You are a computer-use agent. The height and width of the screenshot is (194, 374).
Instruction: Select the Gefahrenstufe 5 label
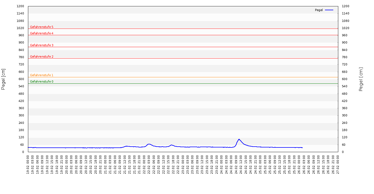pos(42,27)
